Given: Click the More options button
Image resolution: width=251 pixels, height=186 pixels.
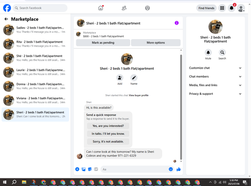Looking at the screenshot, I should click(156, 43).
